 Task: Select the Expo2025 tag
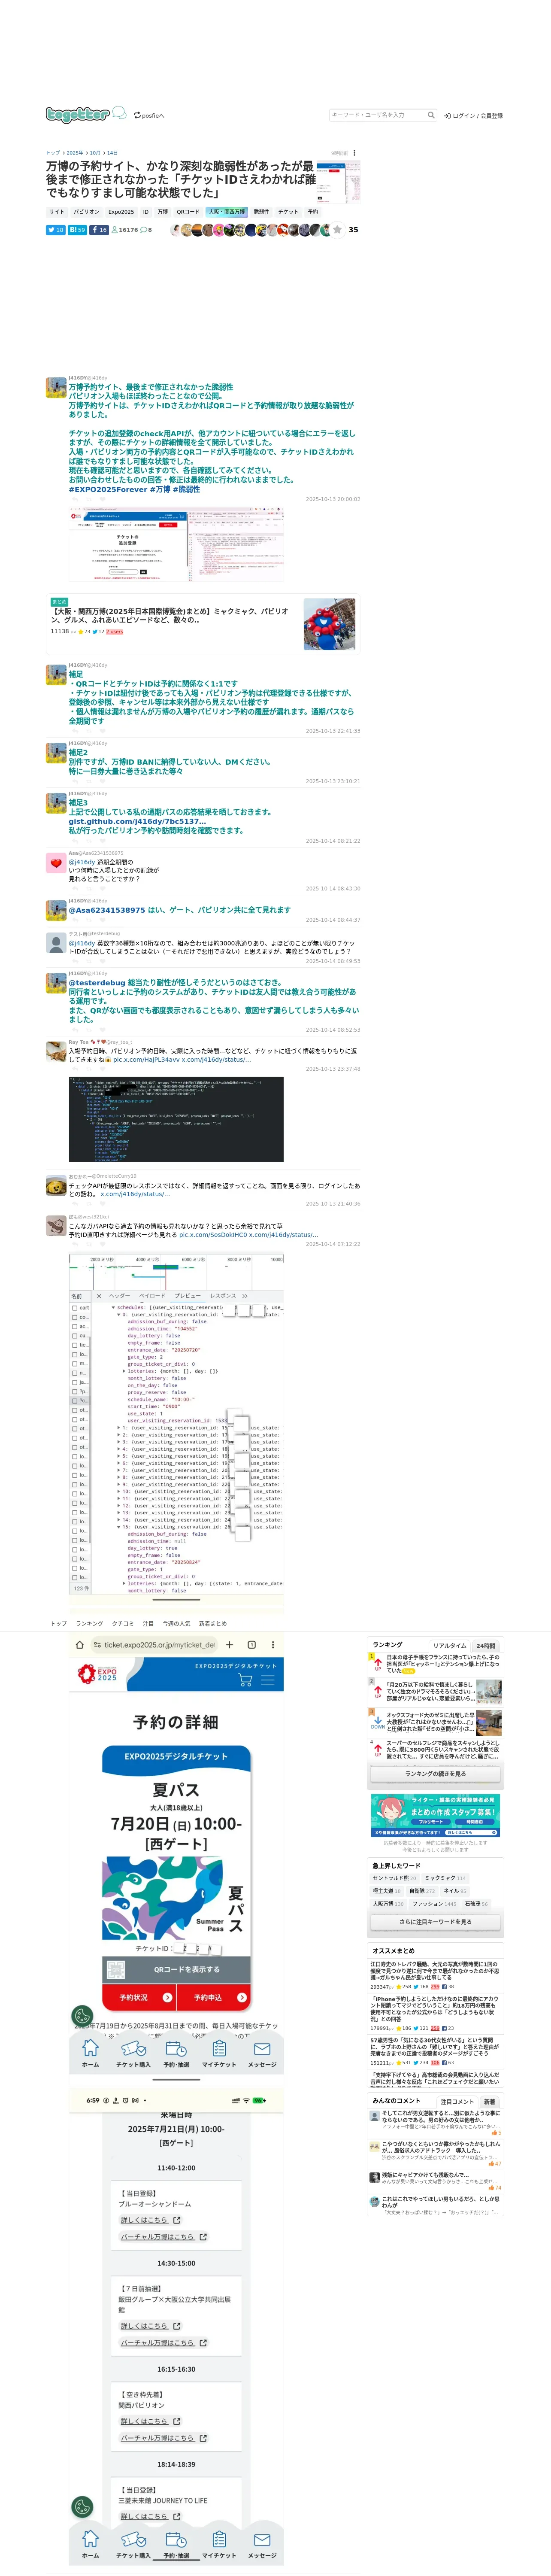point(121,212)
